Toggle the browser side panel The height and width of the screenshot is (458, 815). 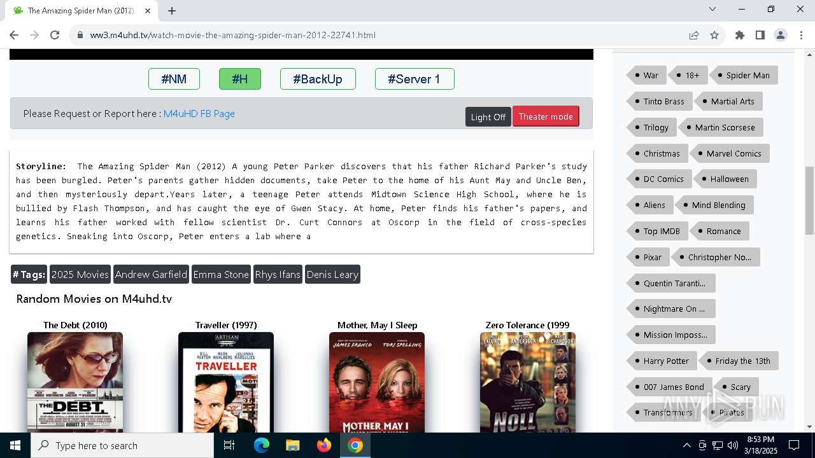click(760, 35)
